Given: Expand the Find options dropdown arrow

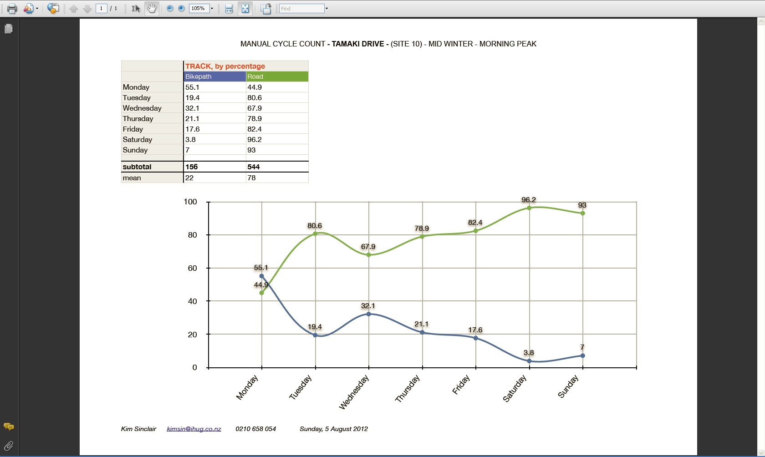Looking at the screenshot, I should click(326, 9).
